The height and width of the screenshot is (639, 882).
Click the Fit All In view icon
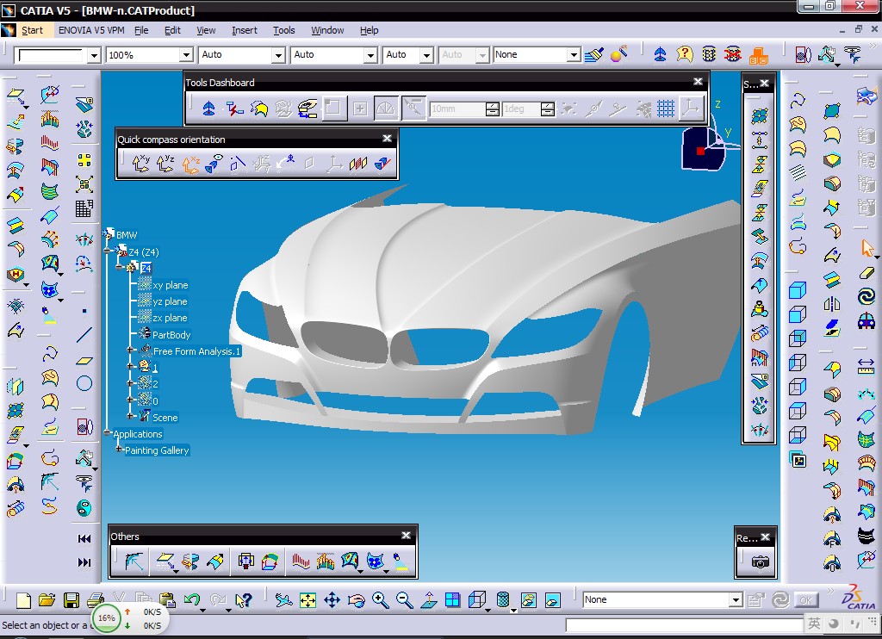(x=307, y=600)
